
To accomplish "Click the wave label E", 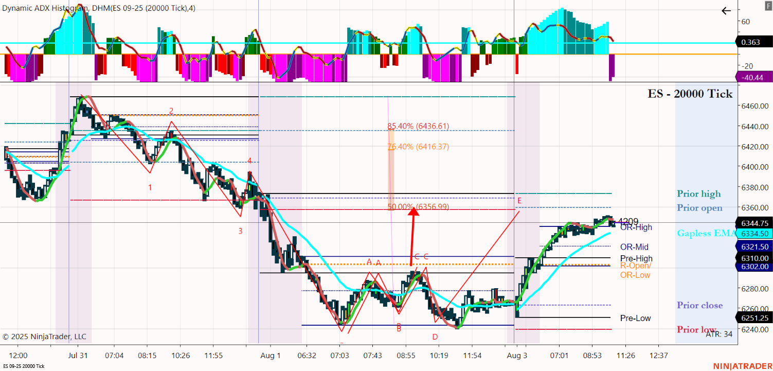I will 519,200.
